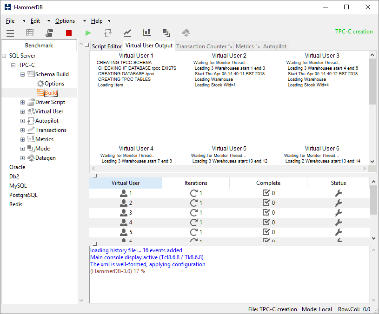Click the Iterations column header

196,183
